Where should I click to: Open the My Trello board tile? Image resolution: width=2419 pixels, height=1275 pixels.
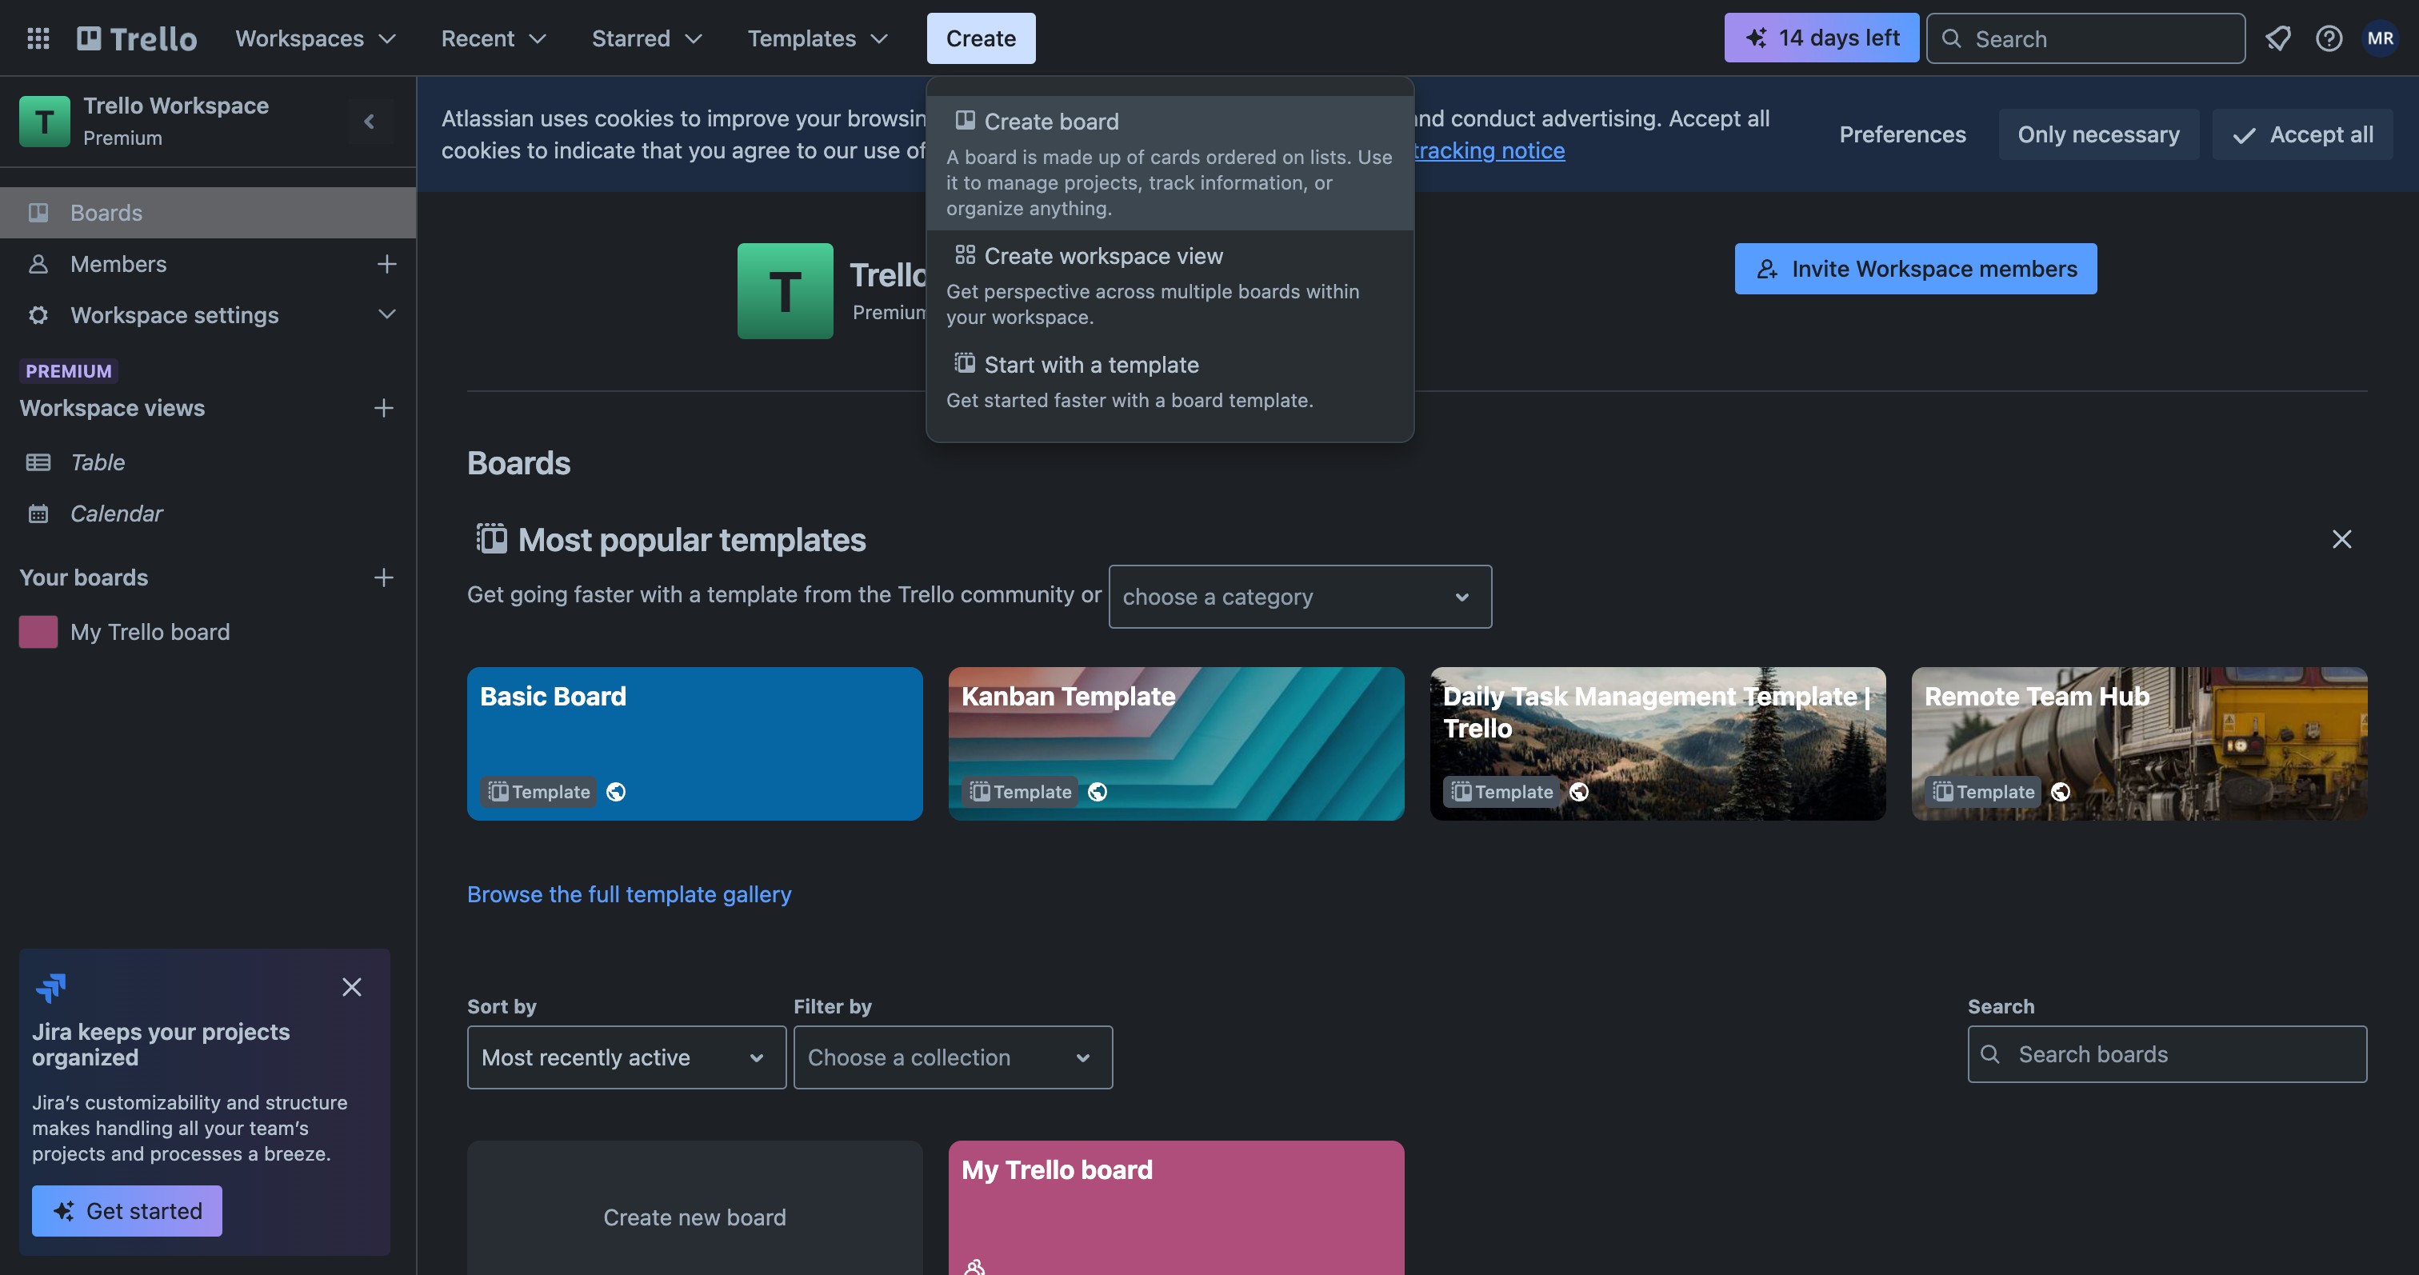[1176, 1209]
